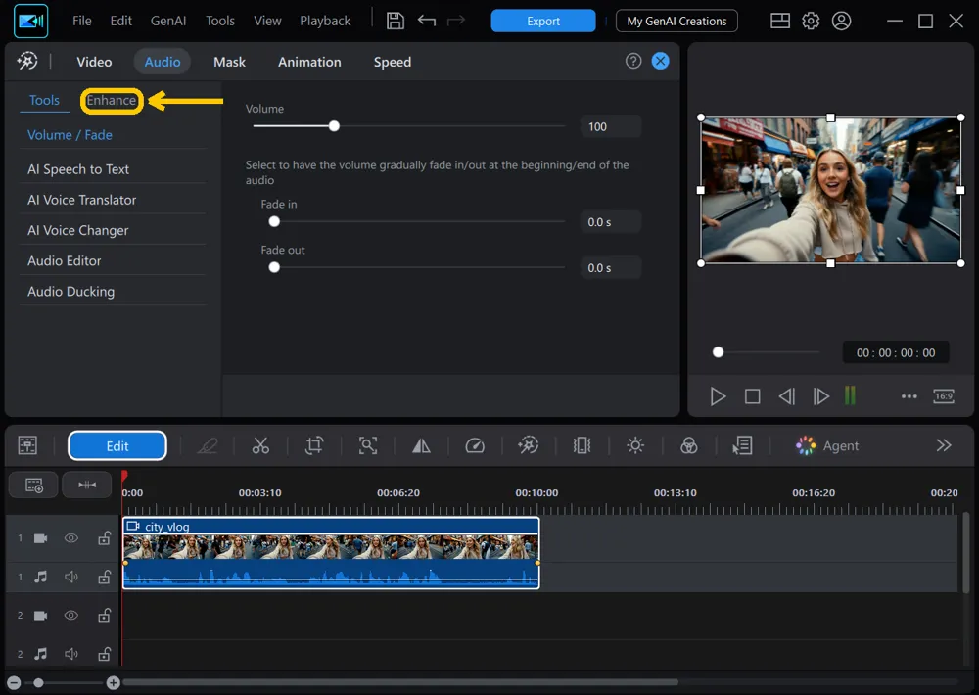Redo the last action
Screen dimensions: 979x695
pos(456,21)
